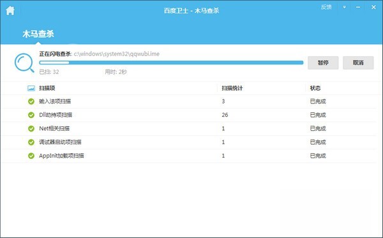
Task: Click the scan progress bar
Action: [171, 63]
